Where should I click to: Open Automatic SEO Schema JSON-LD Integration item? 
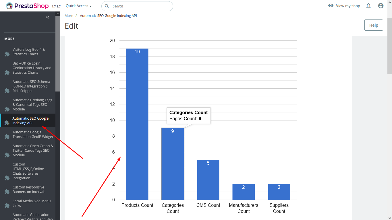[x=31, y=86]
